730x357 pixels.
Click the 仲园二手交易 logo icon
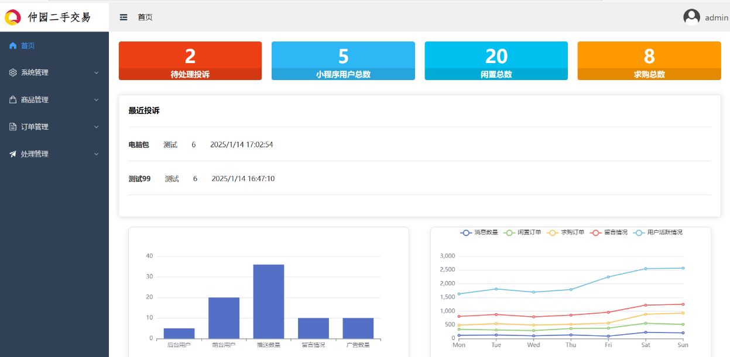point(13,18)
